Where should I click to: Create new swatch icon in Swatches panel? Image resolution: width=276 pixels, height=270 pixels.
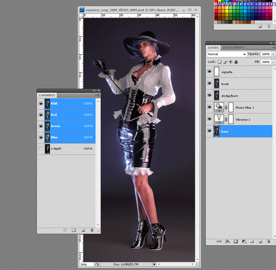260,26
